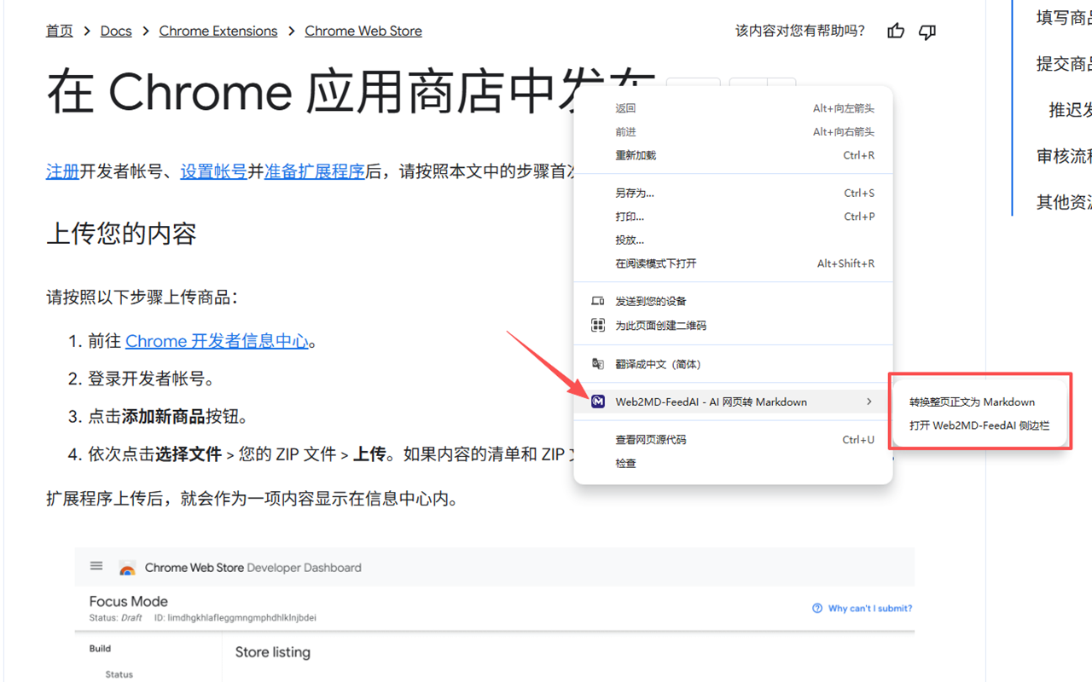
Task: Open the 首页 breadcrumb link
Action: coord(60,31)
